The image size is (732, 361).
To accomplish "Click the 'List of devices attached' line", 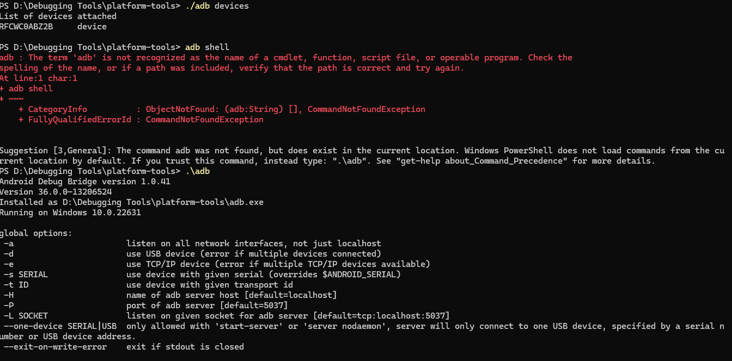I will point(58,16).
